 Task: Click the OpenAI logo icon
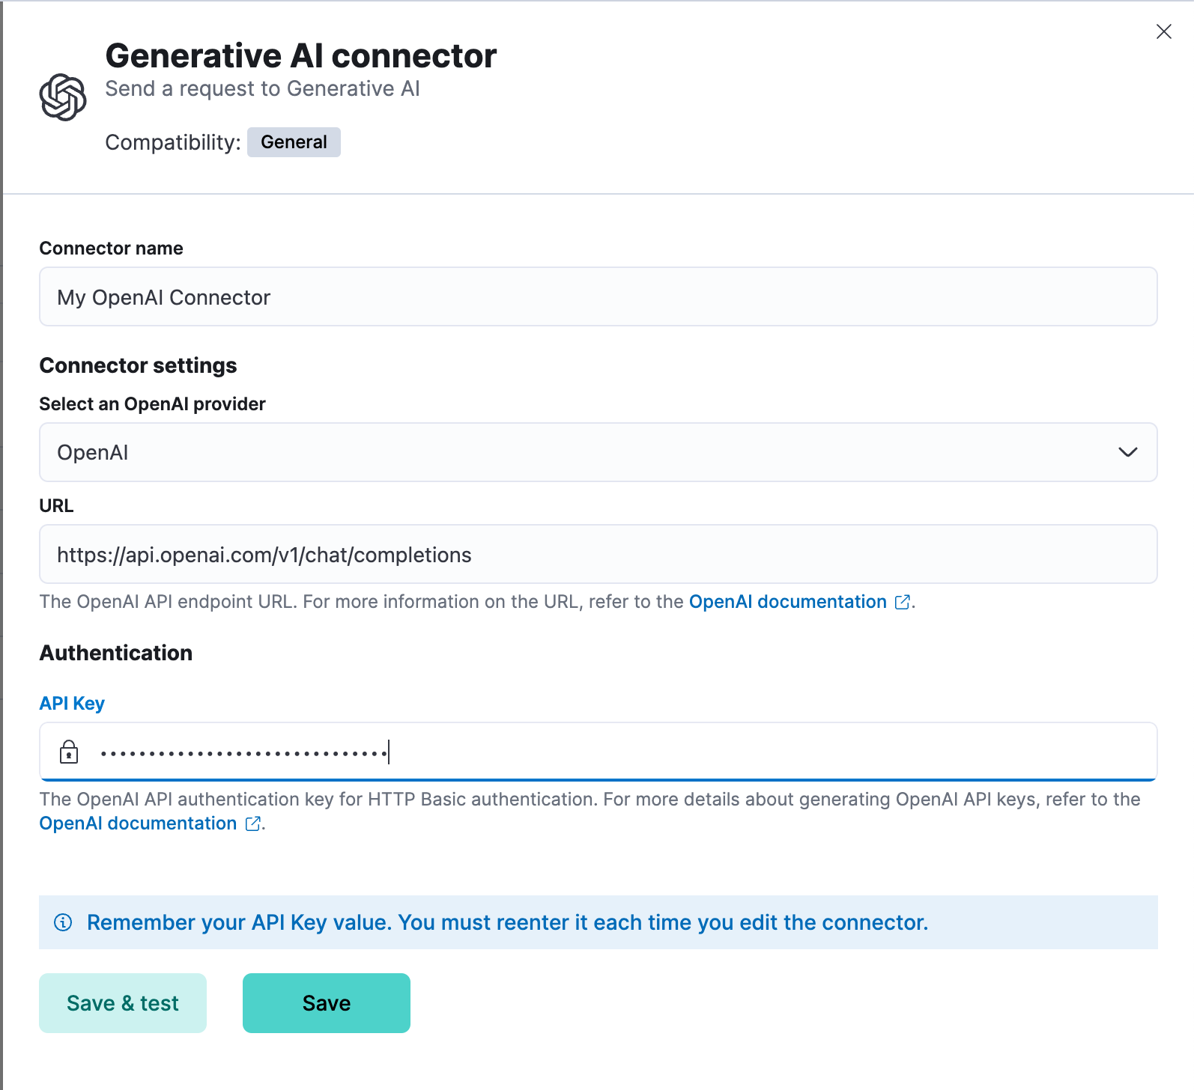(x=64, y=94)
